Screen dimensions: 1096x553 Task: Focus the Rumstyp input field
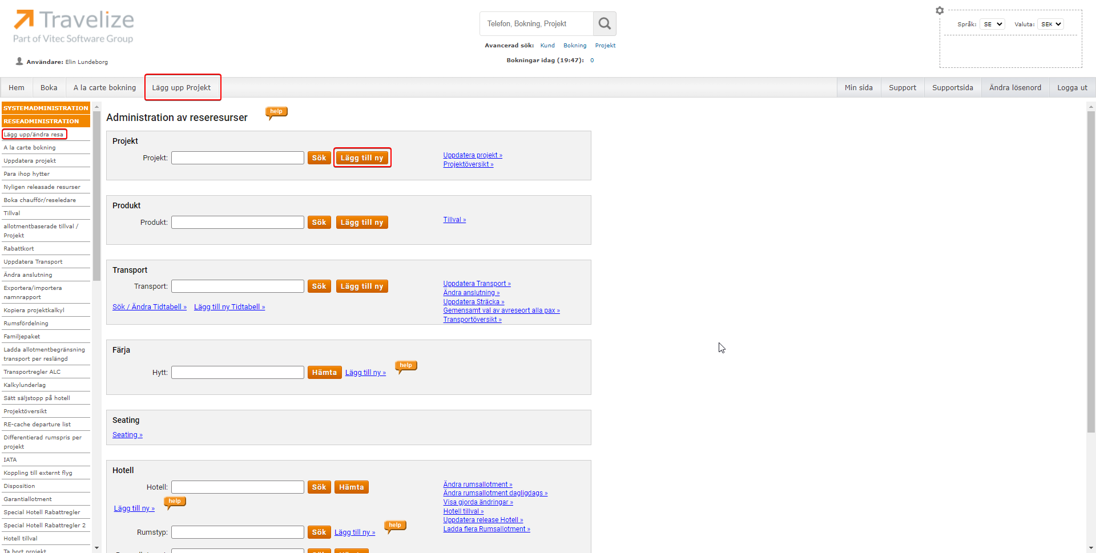pyautogui.click(x=237, y=532)
